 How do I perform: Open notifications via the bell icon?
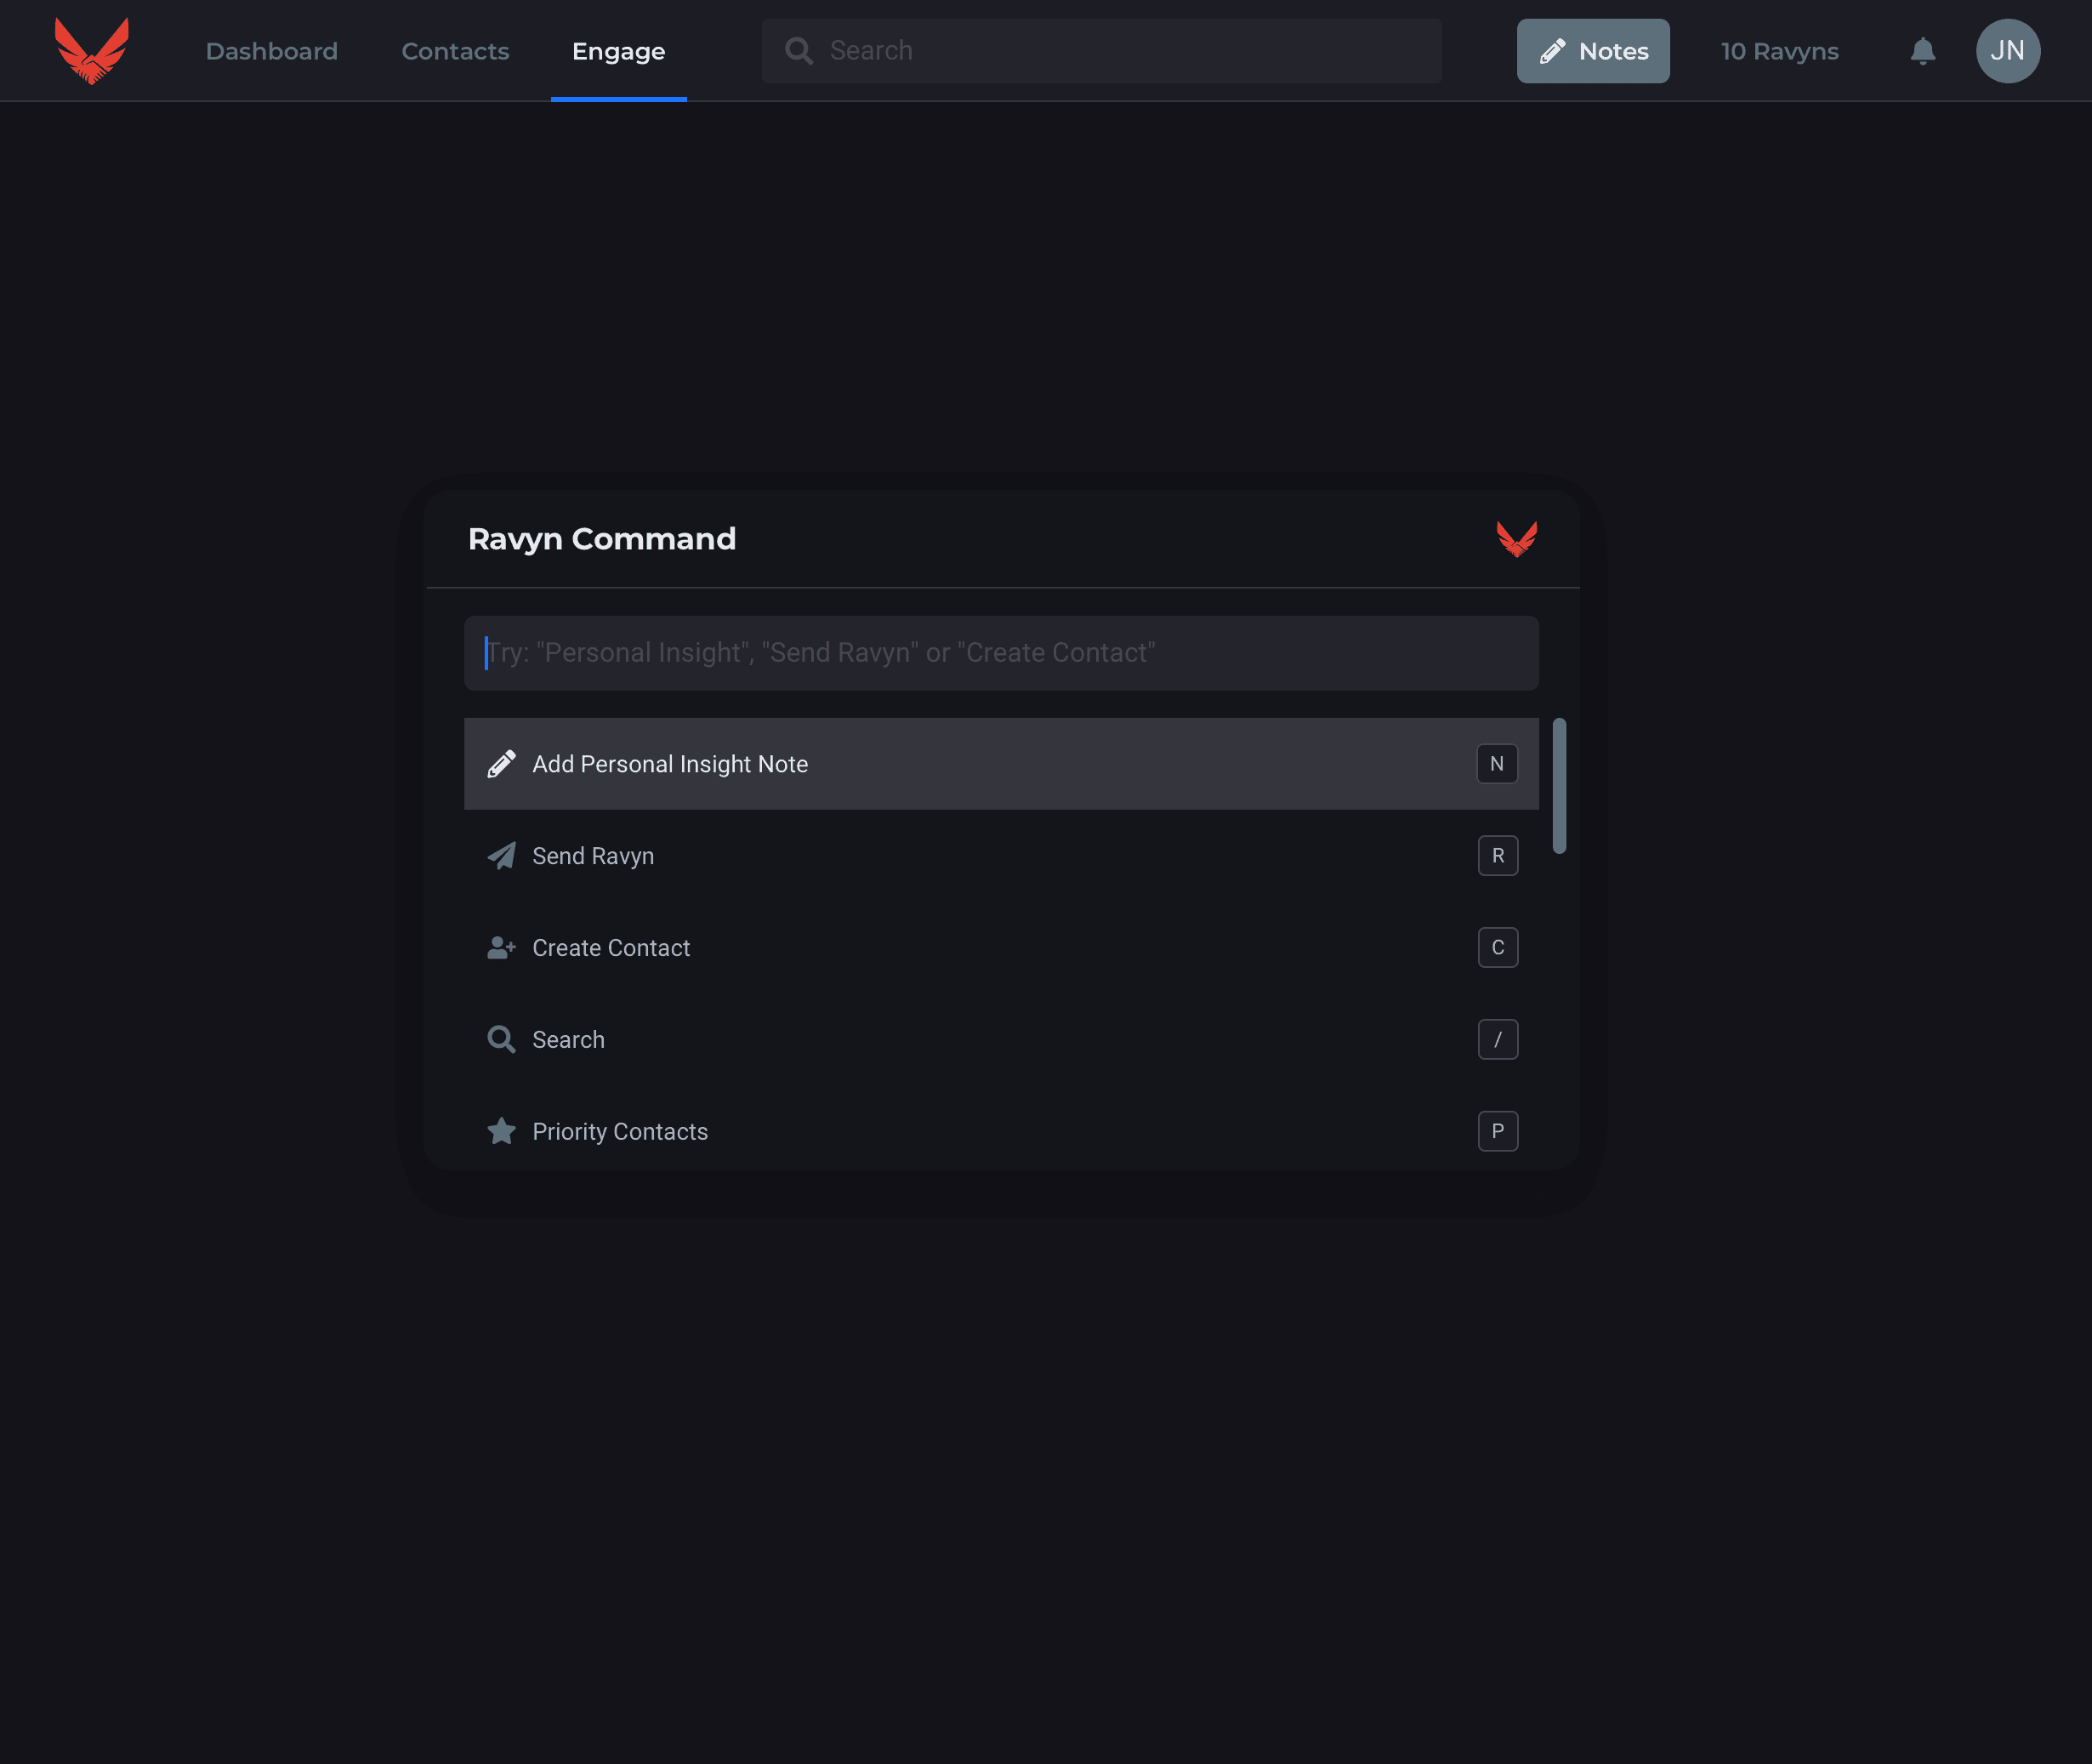coord(1921,50)
